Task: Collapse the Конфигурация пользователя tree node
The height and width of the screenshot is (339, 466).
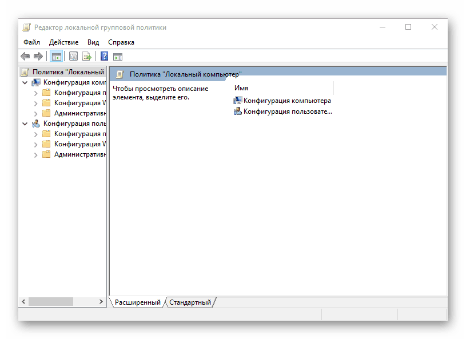Action: tap(25, 123)
